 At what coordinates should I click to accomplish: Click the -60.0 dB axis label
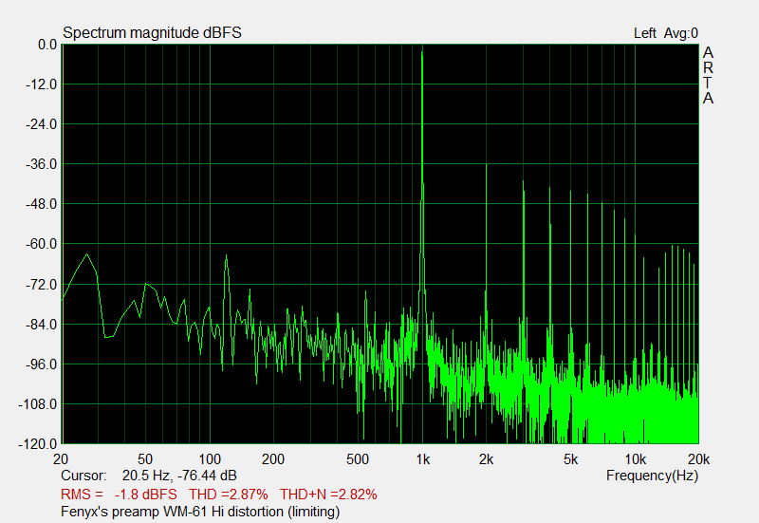click(x=41, y=244)
